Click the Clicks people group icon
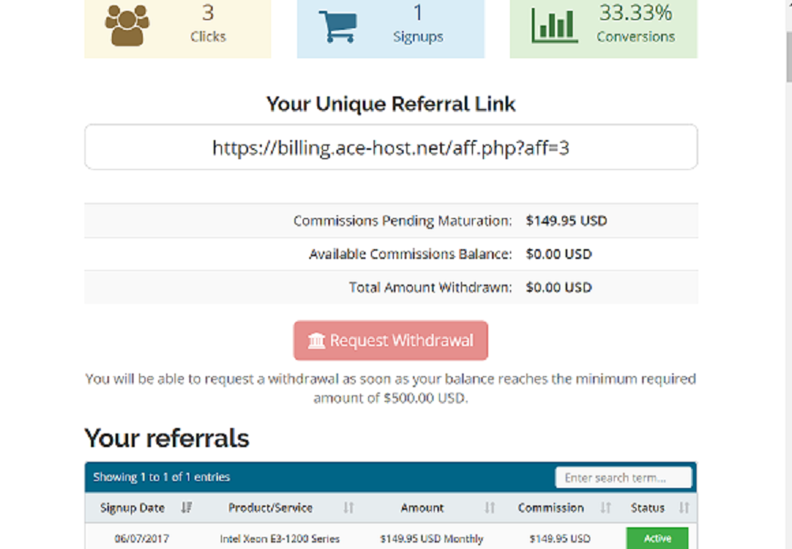Viewport: 792px width, 549px height. pos(126,25)
